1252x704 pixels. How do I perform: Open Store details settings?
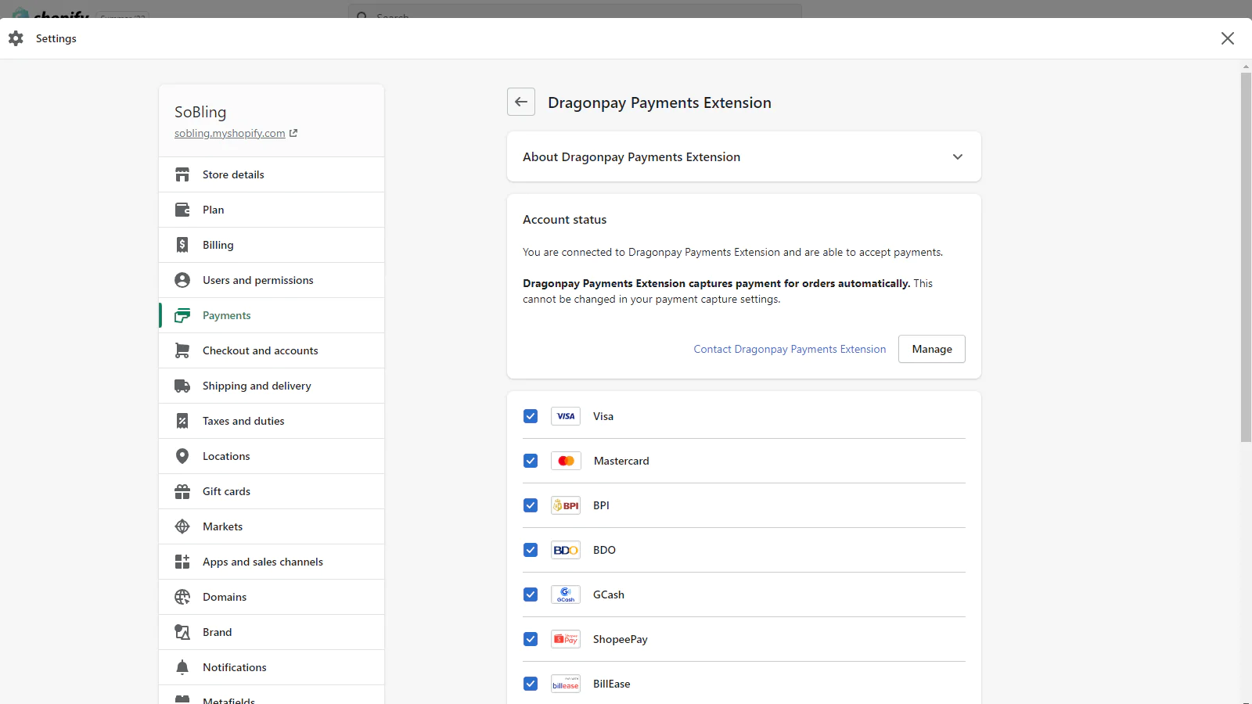272,174
